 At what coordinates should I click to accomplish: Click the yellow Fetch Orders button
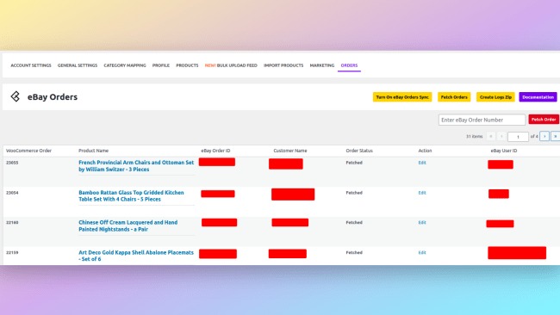click(454, 97)
